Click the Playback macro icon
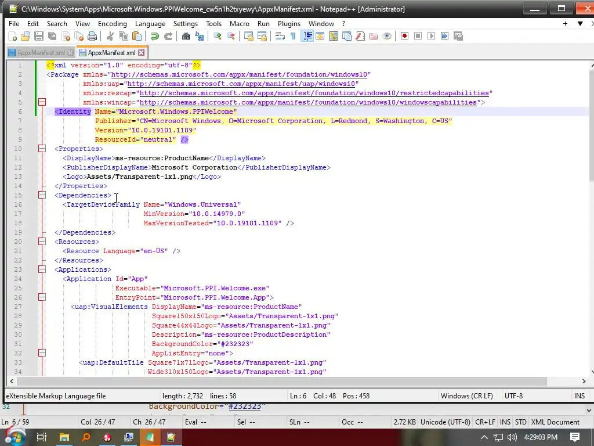This screenshot has width=594, height=446. click(x=431, y=37)
